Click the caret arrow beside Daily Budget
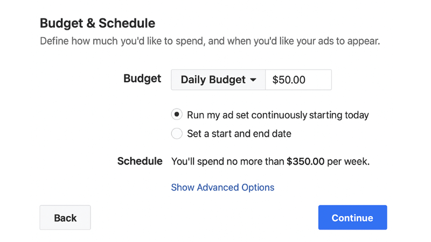The height and width of the screenshot is (242, 431). [253, 80]
